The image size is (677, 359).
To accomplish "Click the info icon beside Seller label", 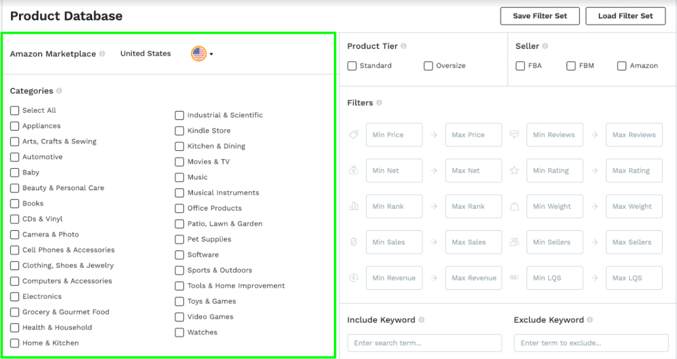I will (545, 47).
